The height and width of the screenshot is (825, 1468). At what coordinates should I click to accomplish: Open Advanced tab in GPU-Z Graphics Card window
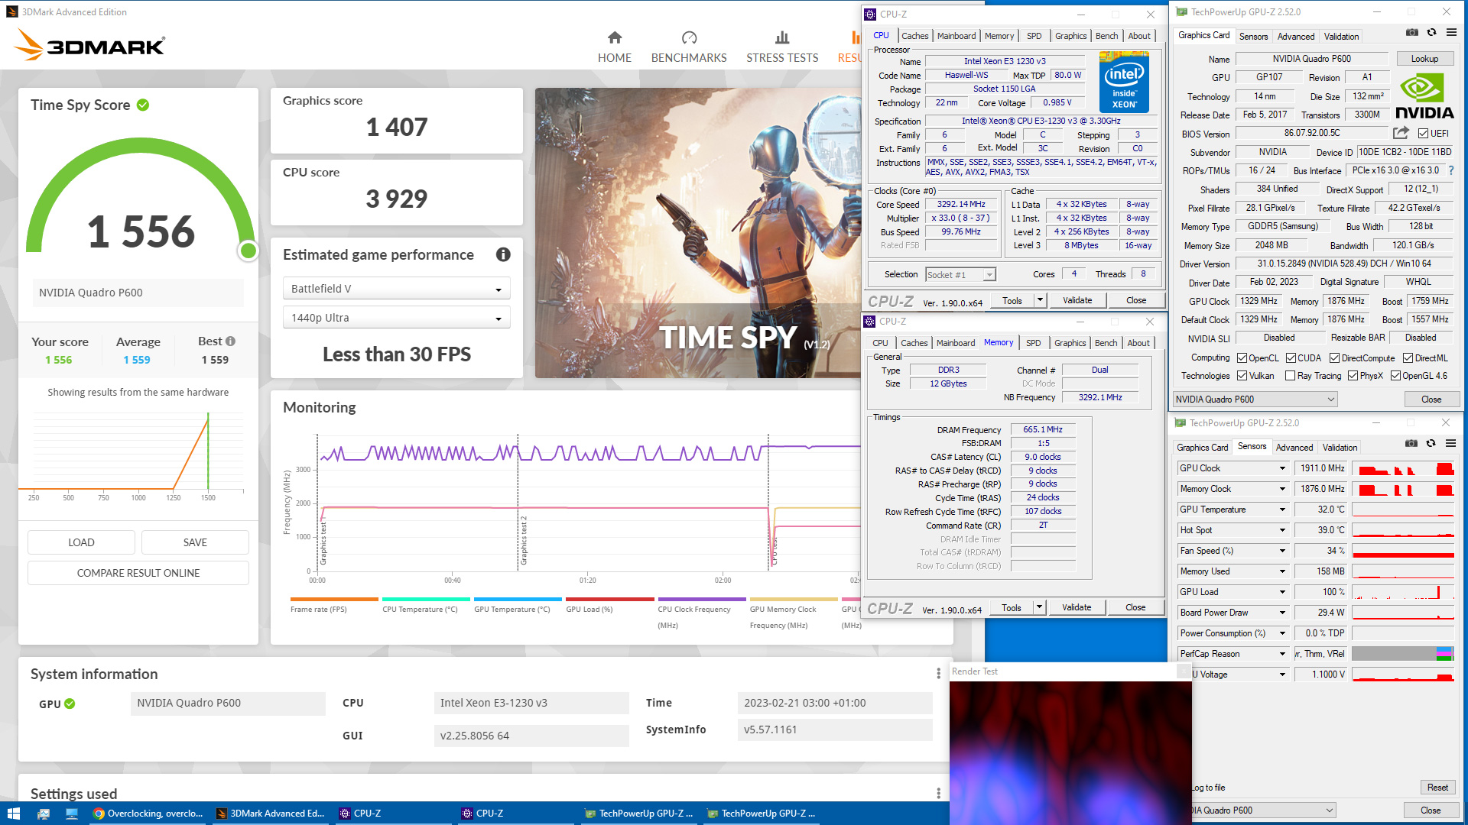point(1296,37)
